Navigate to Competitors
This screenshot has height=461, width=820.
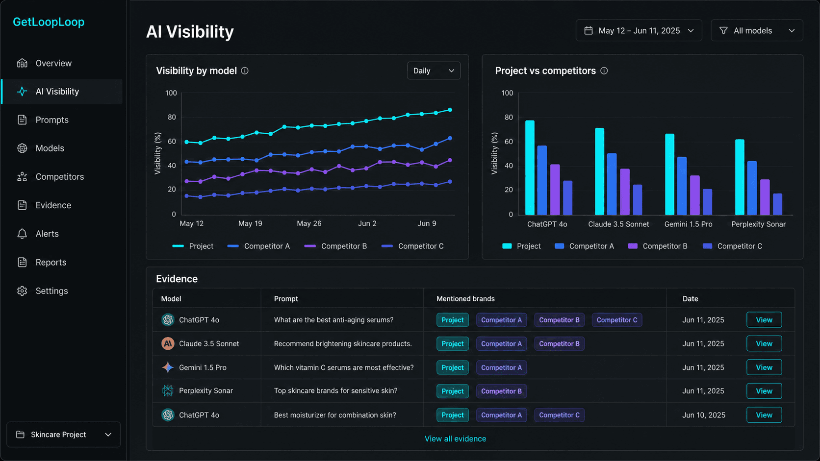click(x=62, y=177)
